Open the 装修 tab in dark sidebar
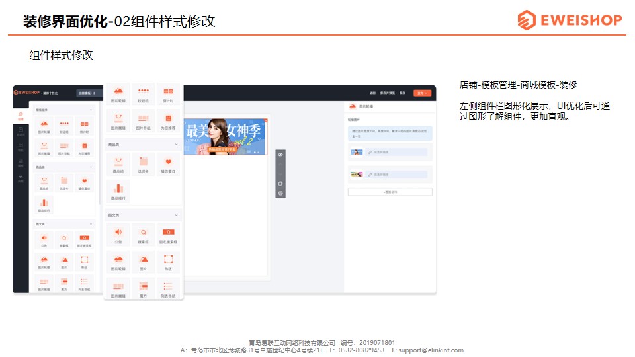The width and height of the screenshot is (635, 357). pyautogui.click(x=21, y=116)
